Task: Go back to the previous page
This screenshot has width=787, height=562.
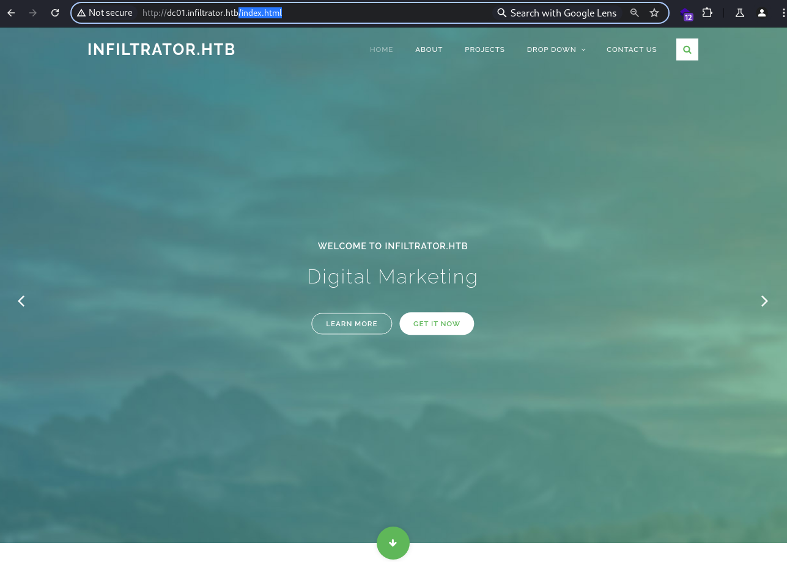Action: (11, 13)
